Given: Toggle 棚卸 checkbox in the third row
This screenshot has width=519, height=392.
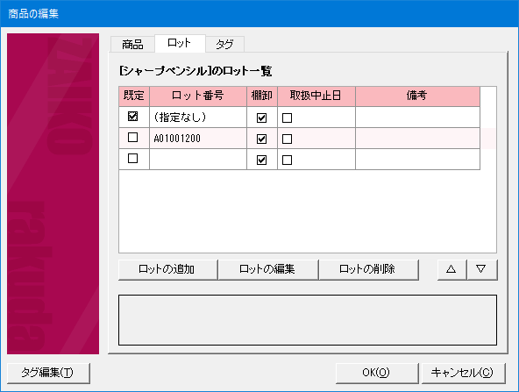Looking at the screenshot, I should click(261, 160).
